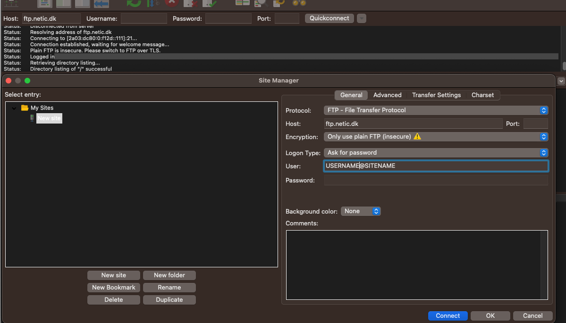Click the User field in Site Manager
Screen dimensions: 566x323
[x=436, y=166]
